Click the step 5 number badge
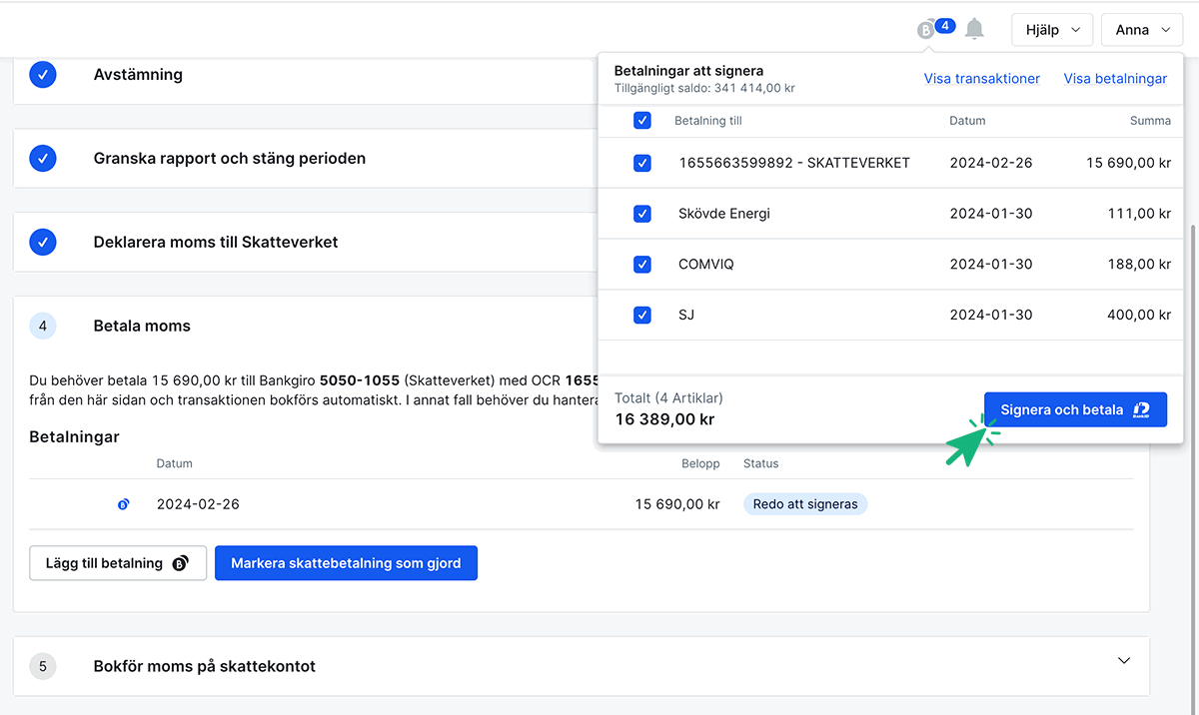This screenshot has width=1199, height=715. click(43, 666)
